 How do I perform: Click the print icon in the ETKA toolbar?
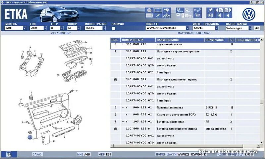click(149, 10)
